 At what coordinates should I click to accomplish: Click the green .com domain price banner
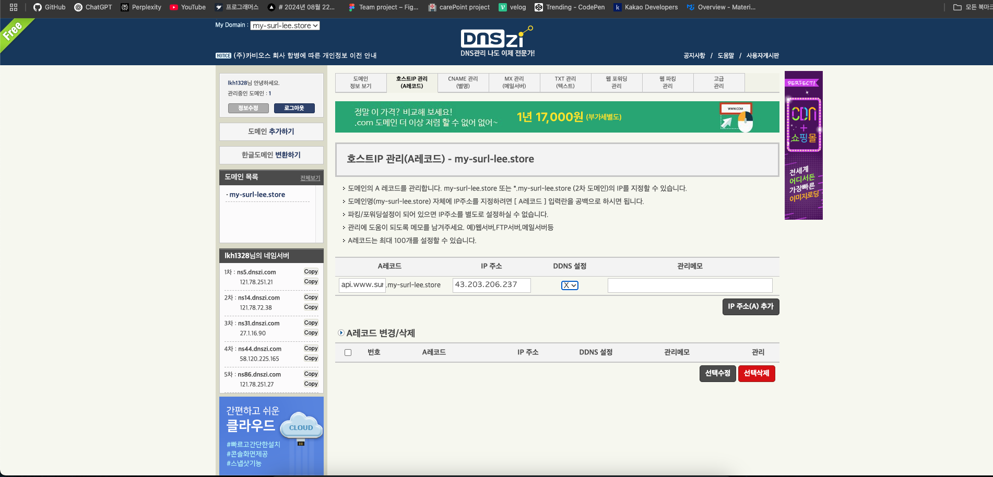tap(557, 117)
